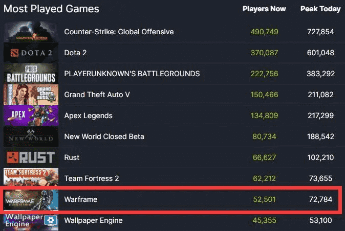Click the Dota 2 title text
Image resolution: width=345 pixels, height=231 pixels.
click(75, 53)
